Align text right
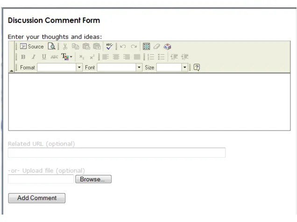The image size is (297, 222). (x=127, y=57)
